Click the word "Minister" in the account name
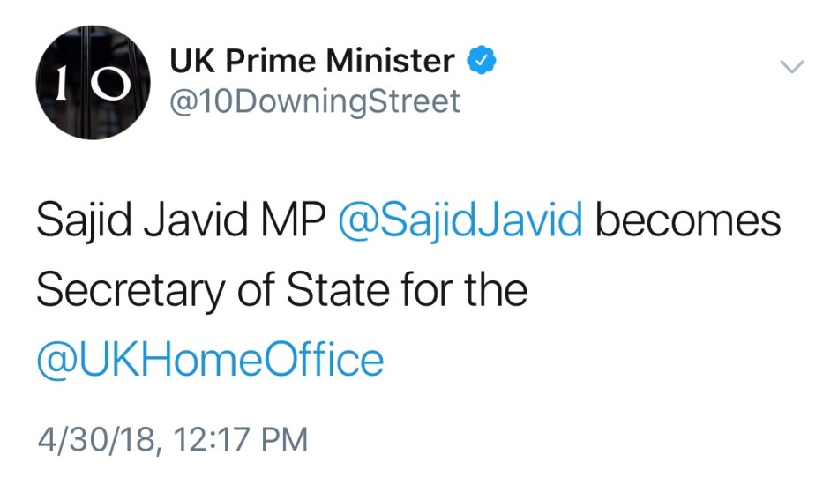The height and width of the screenshot is (485, 838). 390,62
